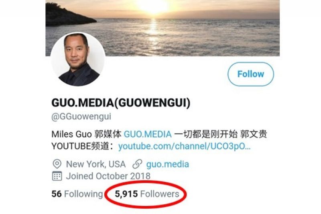Screen dimensions: 321x214
Task: Click the @GGuowengui handle
Action: tap(81, 116)
